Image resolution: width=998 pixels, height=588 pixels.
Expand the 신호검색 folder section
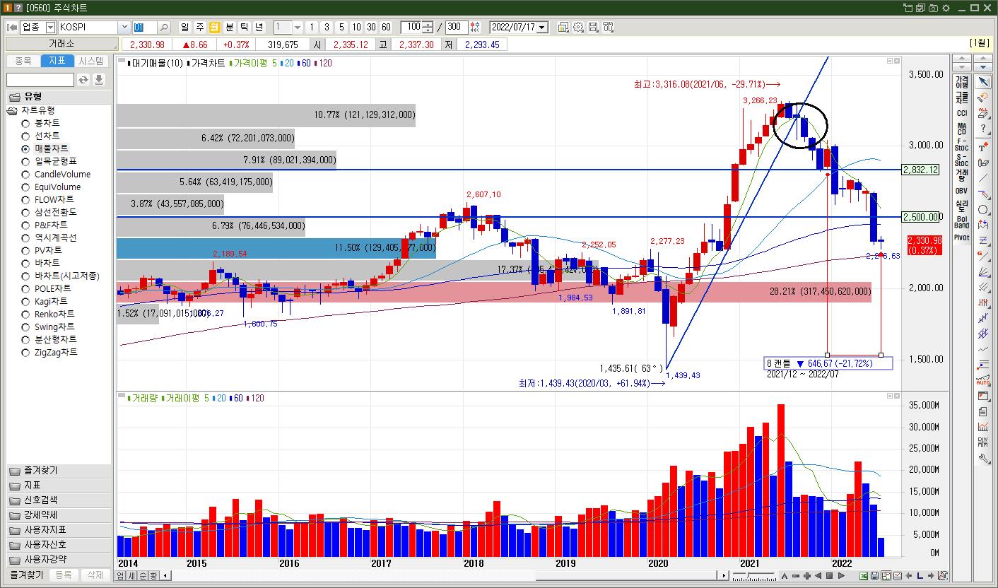(x=58, y=500)
